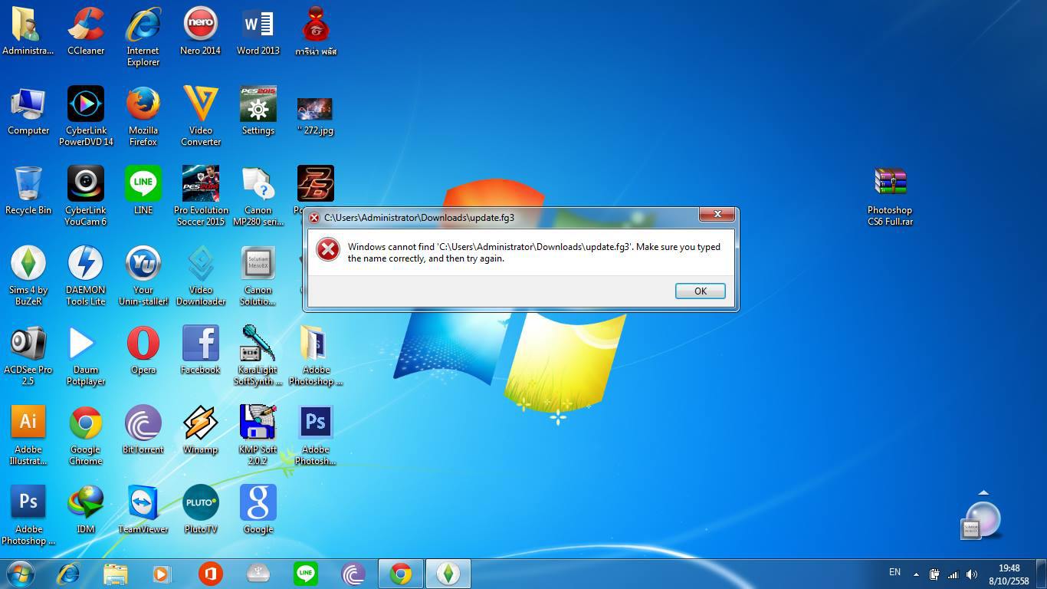
Task: Select the Computer desktop icon
Action: (28, 111)
